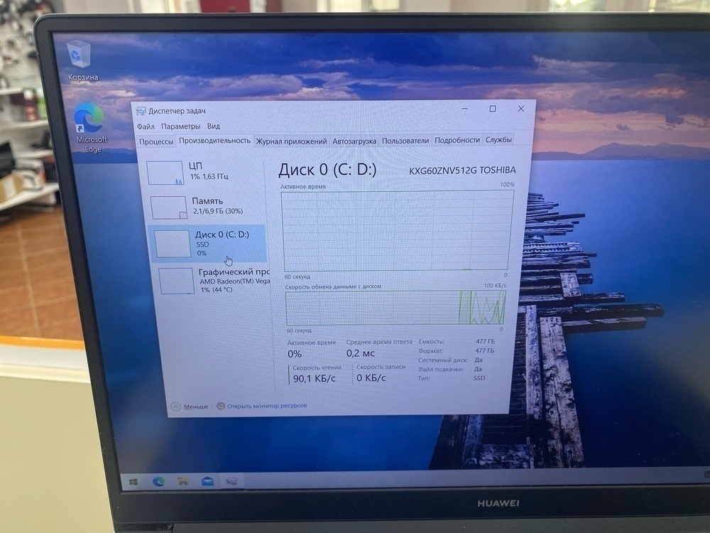Launch the Microsoft Edge desktop shortcut
710x533 pixels.
point(91,128)
